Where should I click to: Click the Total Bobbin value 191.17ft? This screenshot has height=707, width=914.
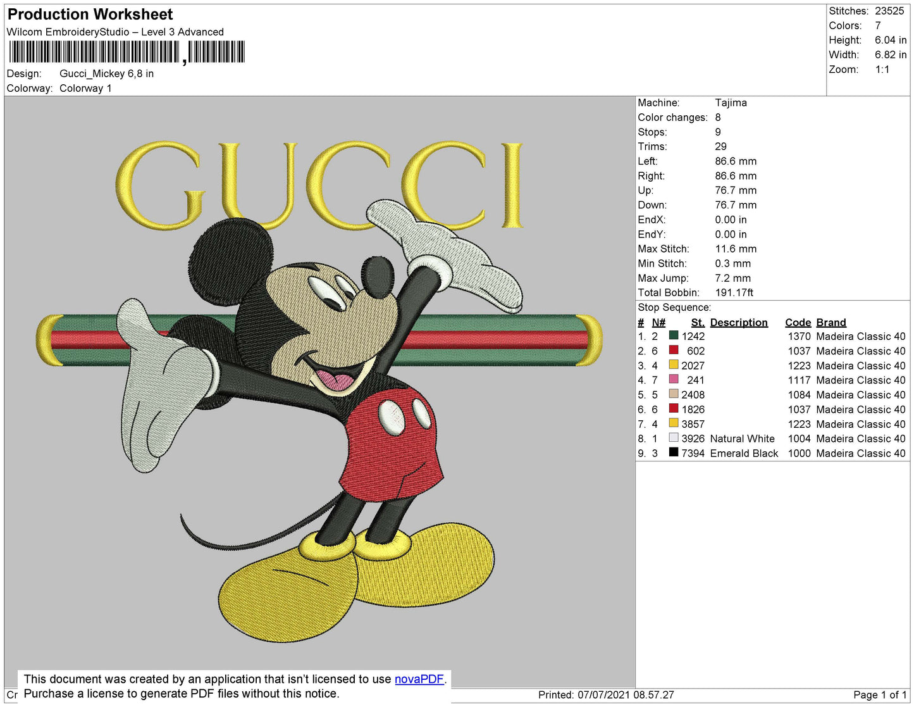click(x=734, y=292)
